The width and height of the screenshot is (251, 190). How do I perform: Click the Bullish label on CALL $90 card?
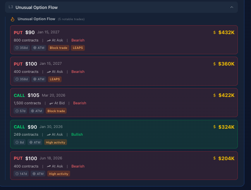(77, 135)
